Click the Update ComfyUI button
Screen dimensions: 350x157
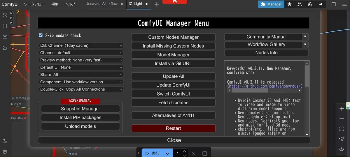click(173, 85)
